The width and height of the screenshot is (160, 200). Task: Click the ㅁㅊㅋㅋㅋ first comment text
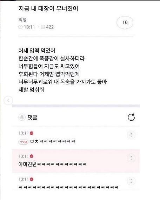53,141
